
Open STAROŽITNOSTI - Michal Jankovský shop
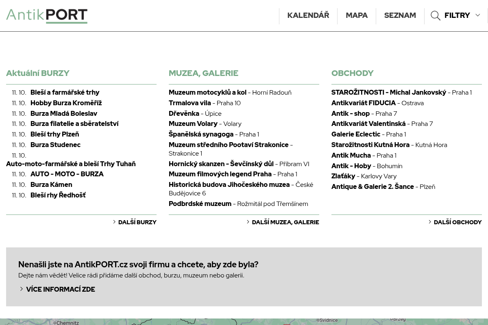pos(389,93)
